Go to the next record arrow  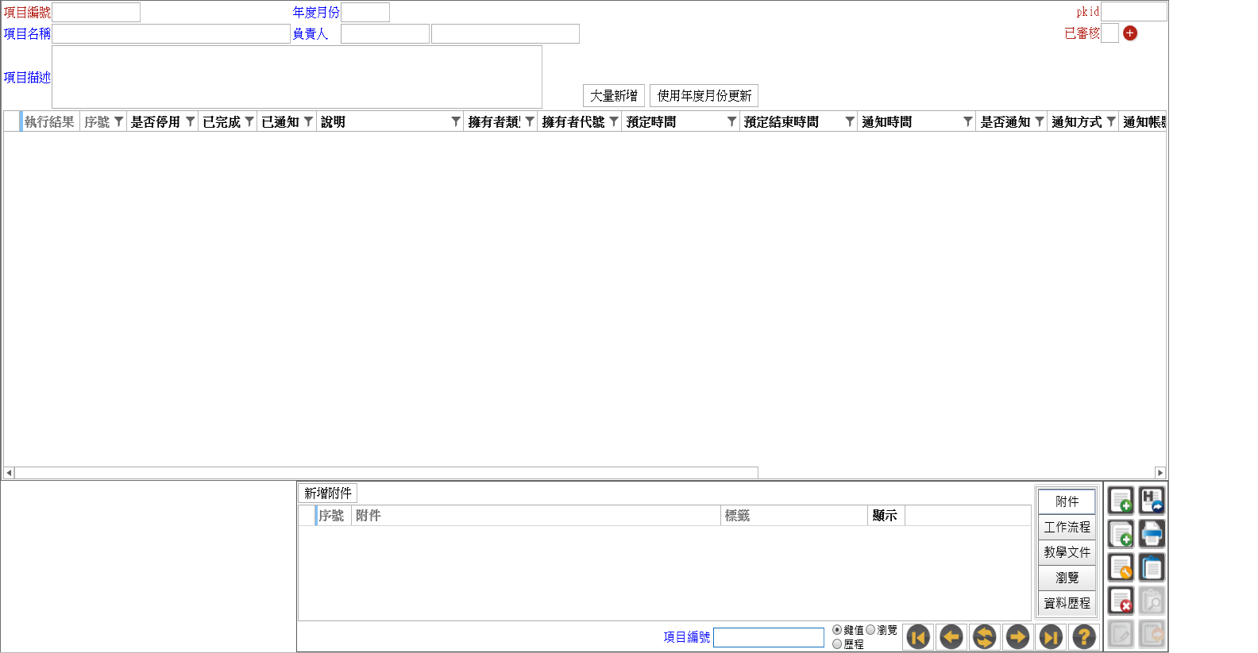tap(1017, 636)
